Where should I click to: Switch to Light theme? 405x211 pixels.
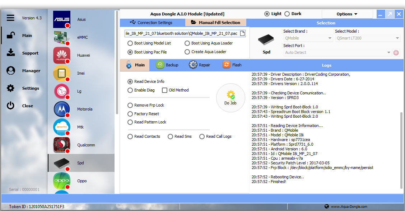(267, 14)
